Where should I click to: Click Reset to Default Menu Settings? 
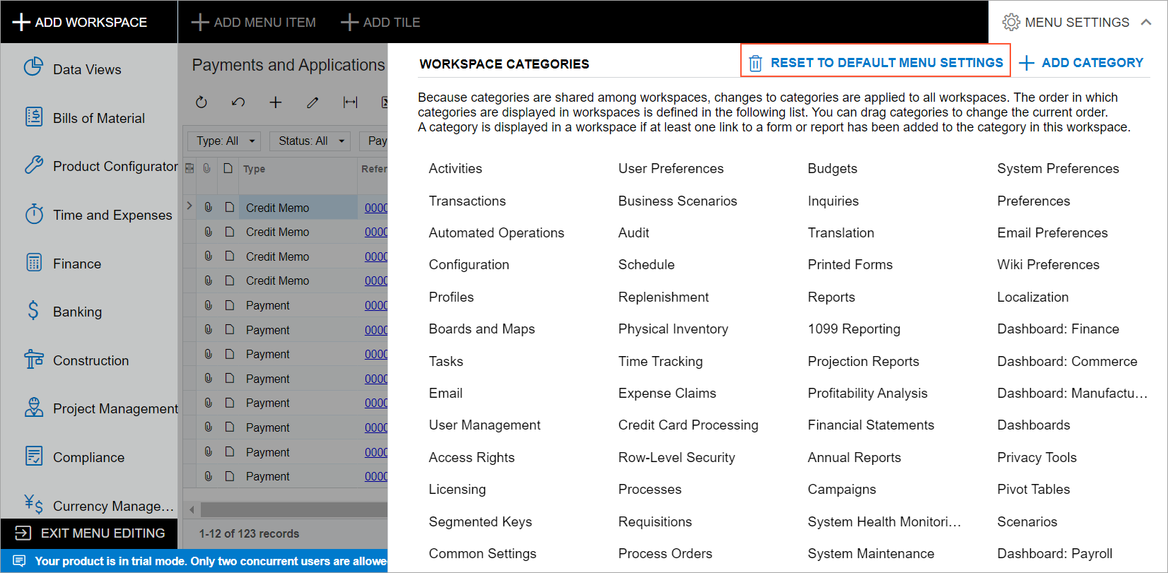tap(876, 63)
